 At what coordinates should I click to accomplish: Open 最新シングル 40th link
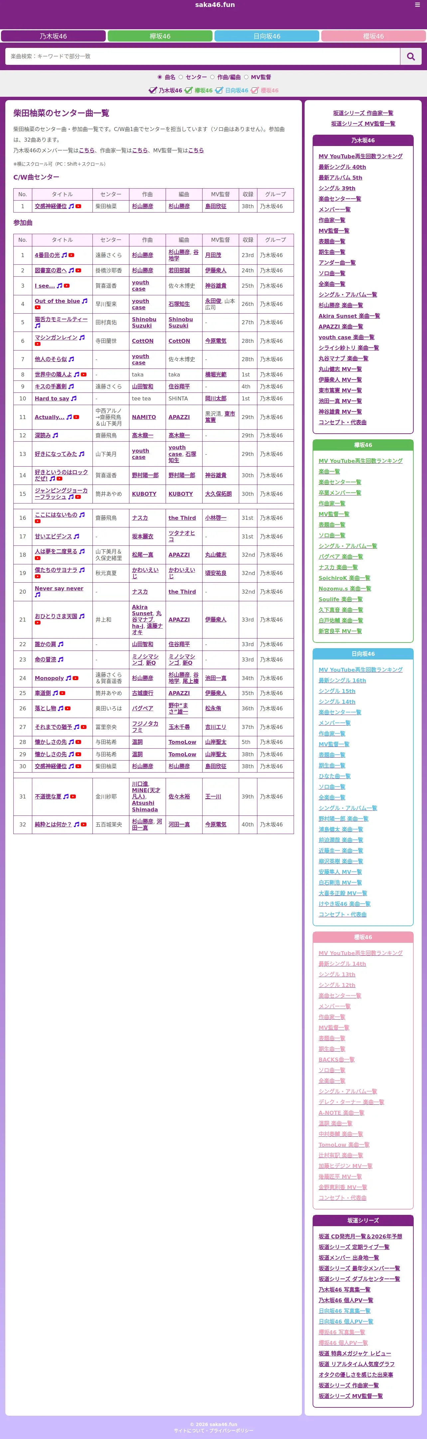pyautogui.click(x=342, y=167)
